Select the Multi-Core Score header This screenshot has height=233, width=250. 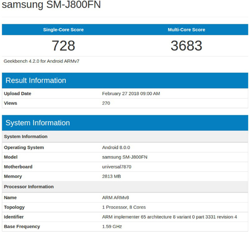tap(186, 30)
